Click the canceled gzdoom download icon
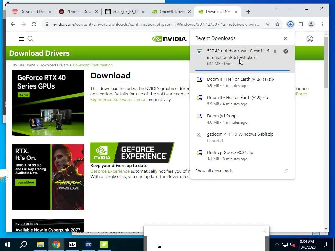 coord(199,134)
